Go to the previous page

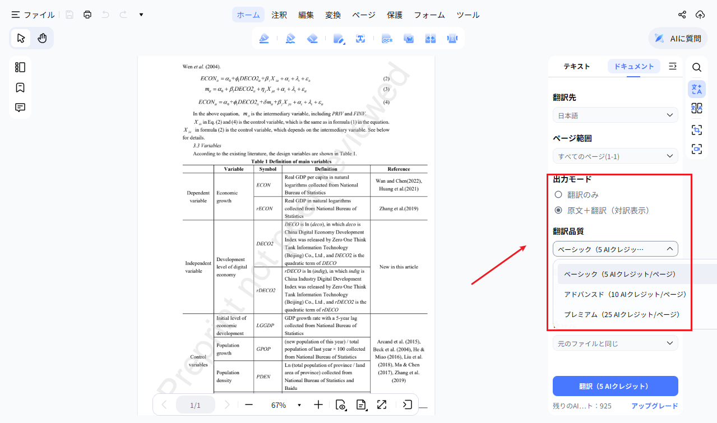pos(164,405)
